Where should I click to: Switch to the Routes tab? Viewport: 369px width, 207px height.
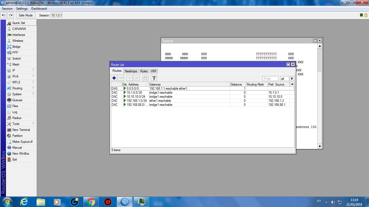coord(117,71)
